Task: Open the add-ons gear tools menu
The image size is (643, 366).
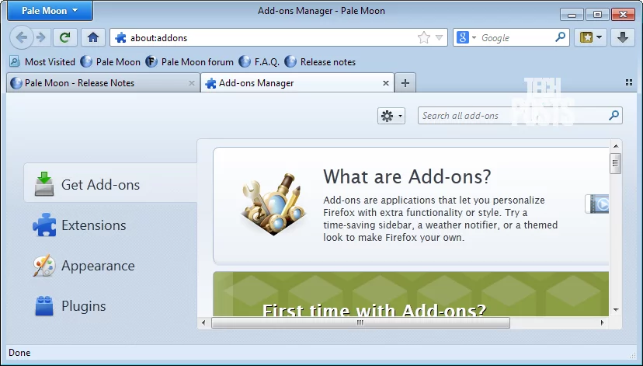Action: [391, 116]
